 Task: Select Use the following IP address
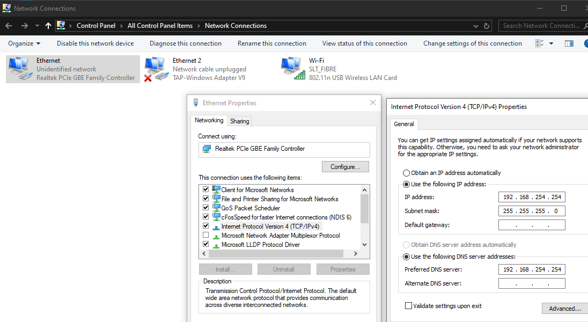click(x=406, y=184)
